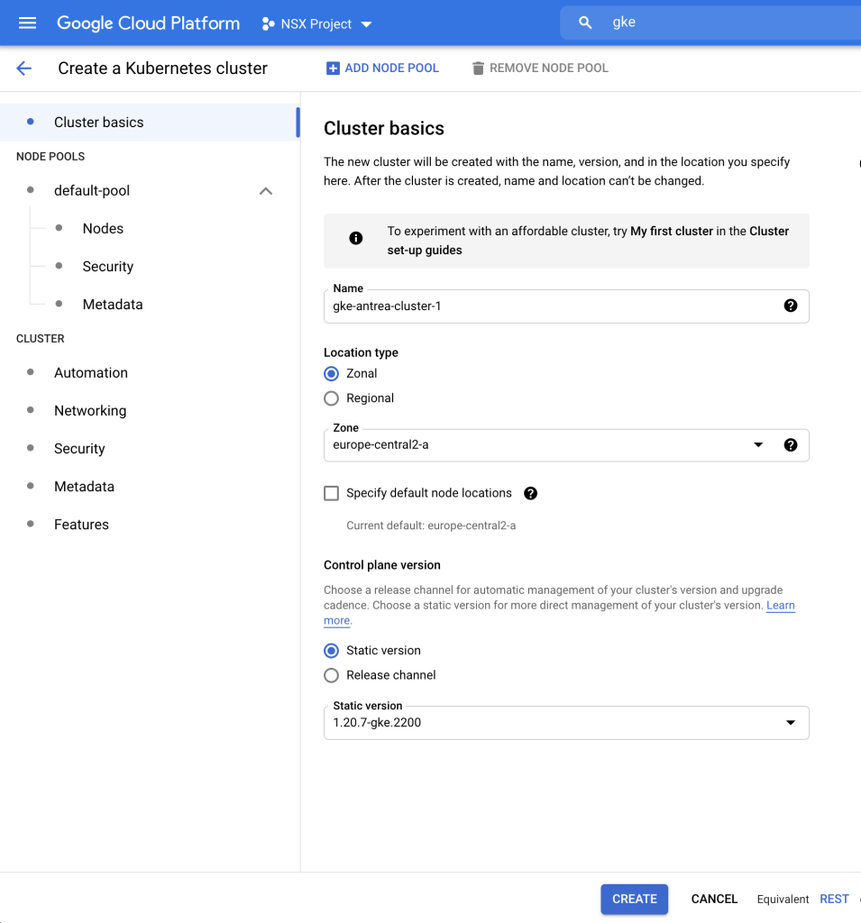
Task: Select the Regional location type
Action: click(332, 398)
